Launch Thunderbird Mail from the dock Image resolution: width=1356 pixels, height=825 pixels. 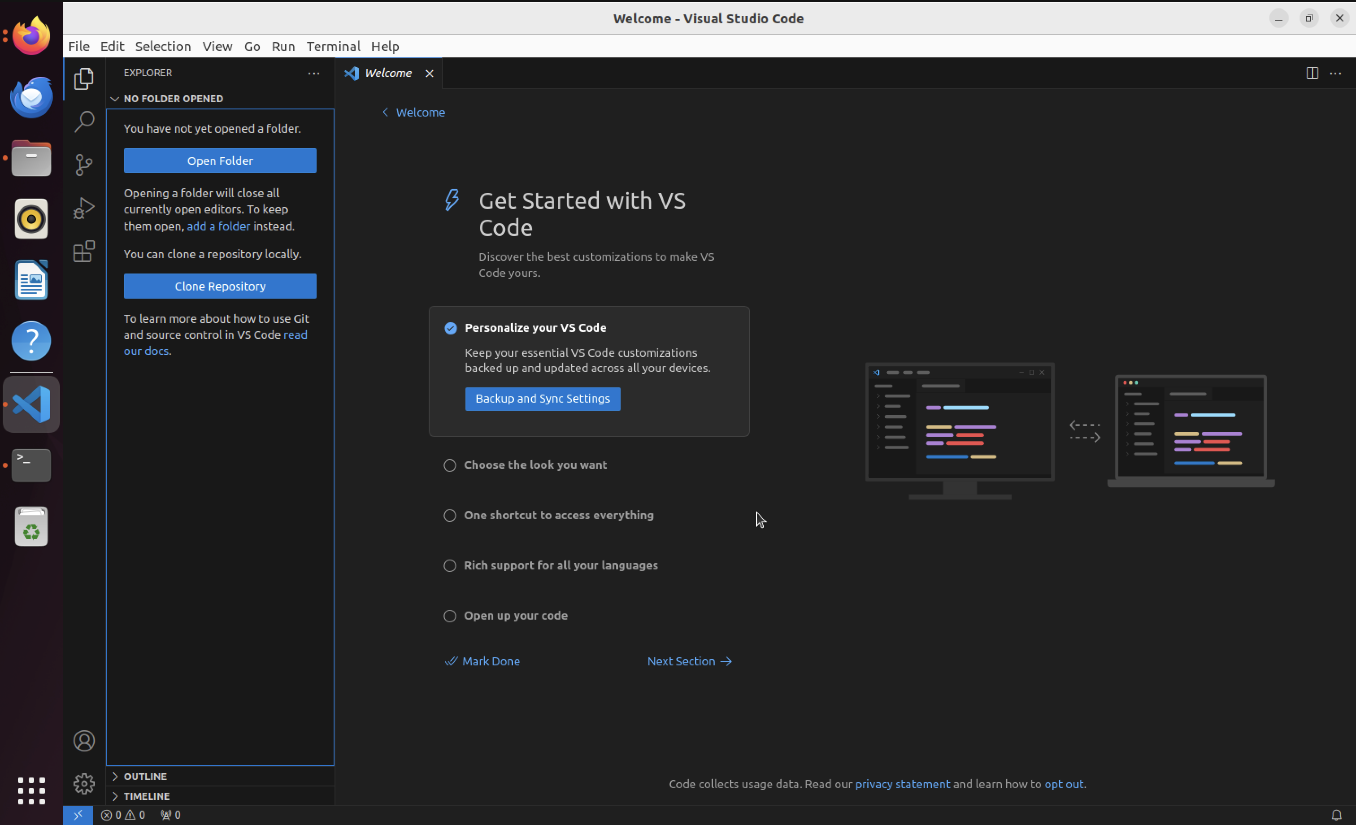pos(31,97)
